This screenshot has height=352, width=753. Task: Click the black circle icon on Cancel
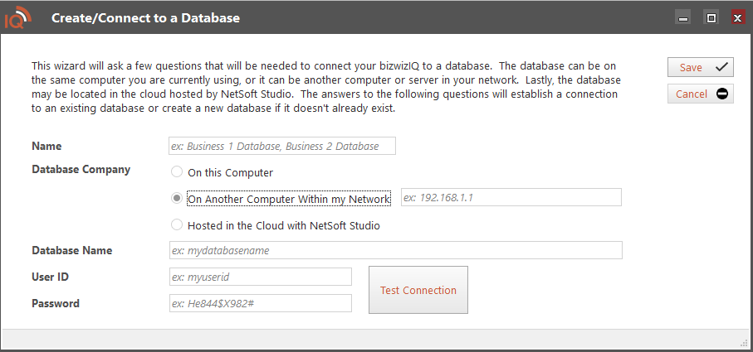[x=721, y=94]
